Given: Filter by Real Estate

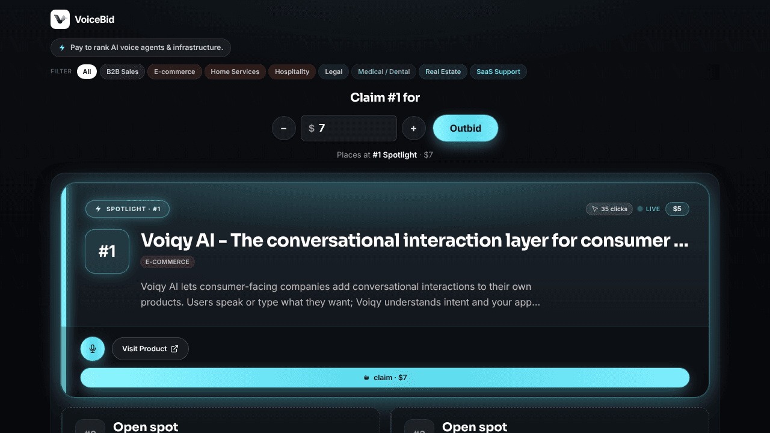Looking at the screenshot, I should 443,72.
